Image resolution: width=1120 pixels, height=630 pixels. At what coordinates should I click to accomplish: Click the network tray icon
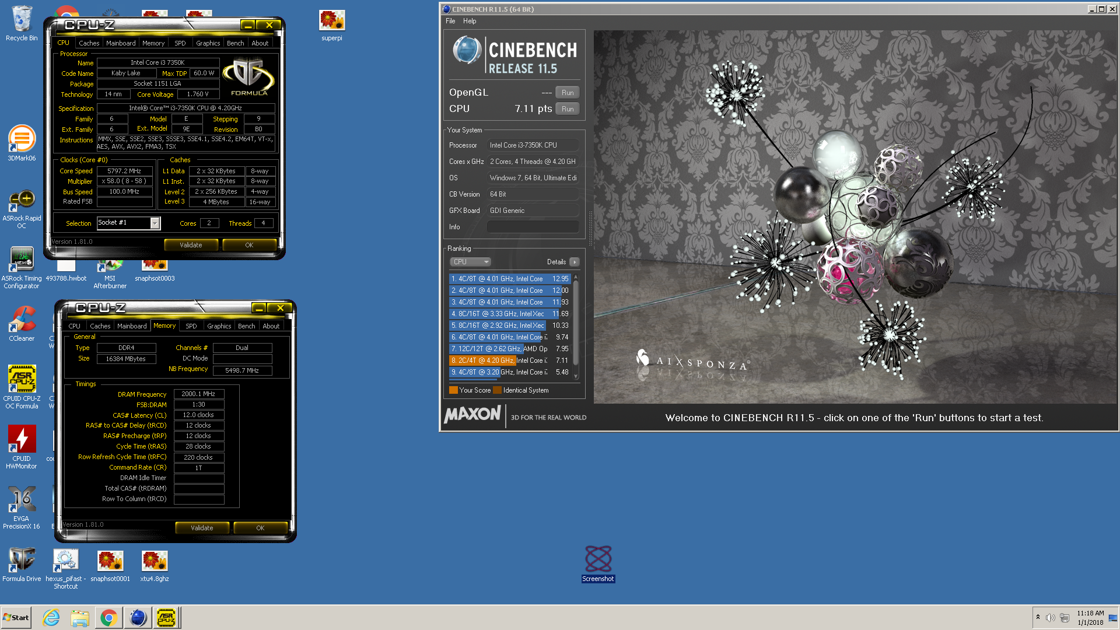(x=1065, y=618)
